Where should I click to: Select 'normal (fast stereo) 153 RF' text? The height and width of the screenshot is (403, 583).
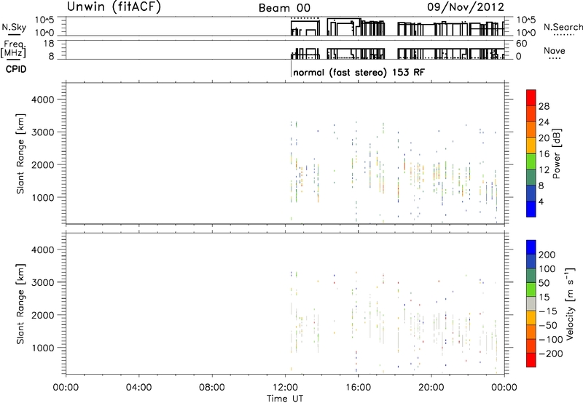(x=359, y=72)
